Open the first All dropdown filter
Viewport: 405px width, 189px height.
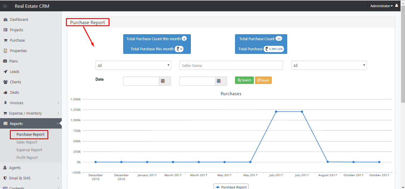click(x=133, y=65)
